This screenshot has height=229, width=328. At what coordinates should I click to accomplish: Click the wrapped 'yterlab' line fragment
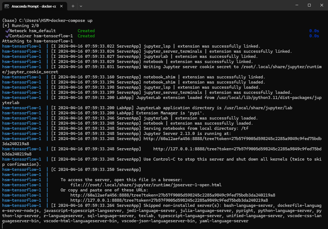[11, 103]
